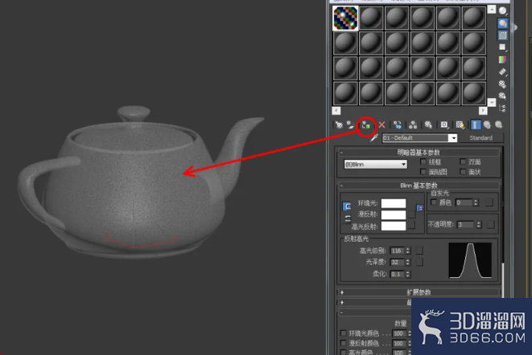532x355 pixels.
Task: Click map button next to 光泽度
Action: [419, 262]
